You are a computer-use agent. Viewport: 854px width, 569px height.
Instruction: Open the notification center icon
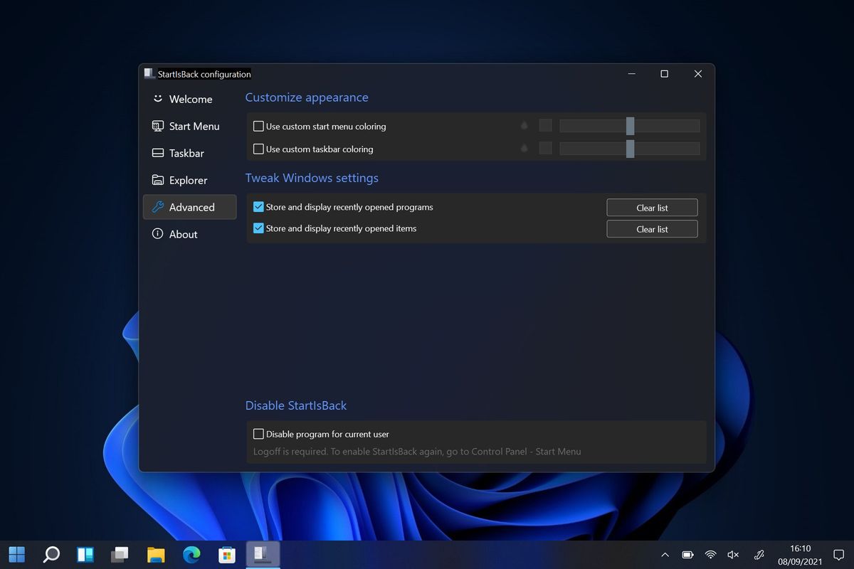pos(838,554)
